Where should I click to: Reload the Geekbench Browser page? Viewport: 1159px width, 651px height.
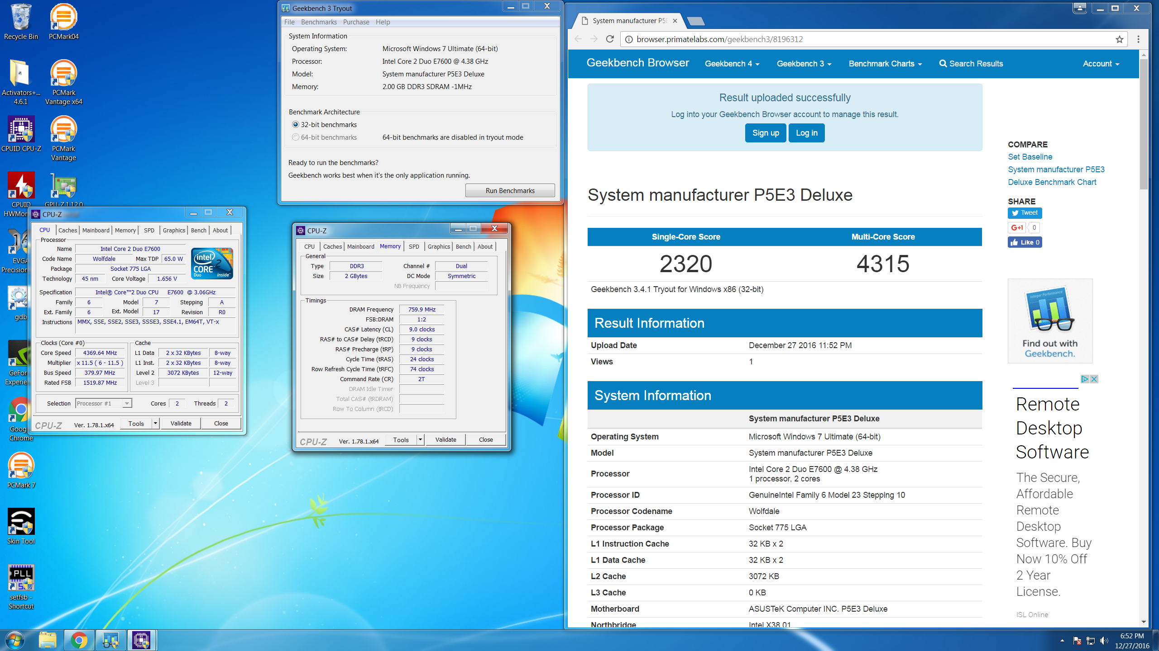610,39
